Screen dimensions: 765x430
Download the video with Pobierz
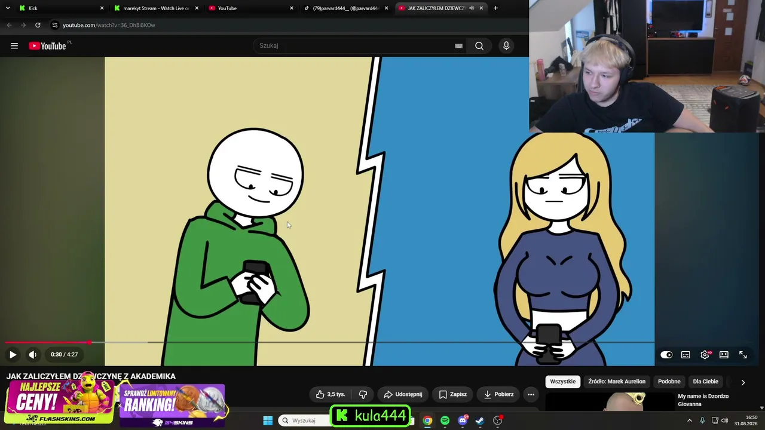498,394
